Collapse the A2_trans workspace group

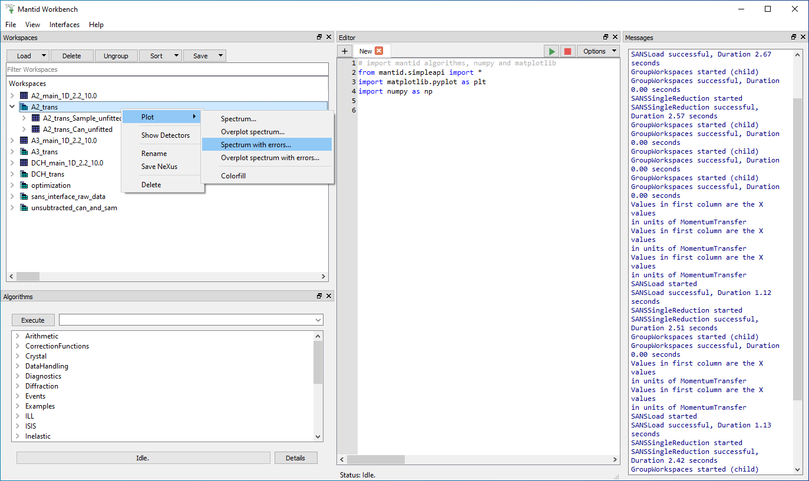[12, 107]
